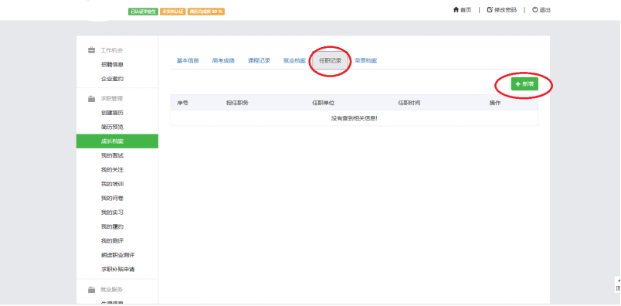Click the power icon for 退出
Screen dimensions: 621x306
point(535,10)
